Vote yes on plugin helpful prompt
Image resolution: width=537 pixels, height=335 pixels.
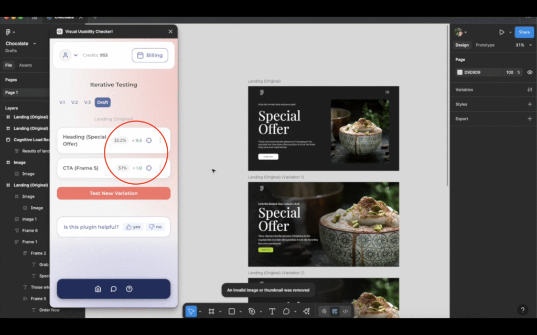tap(133, 227)
